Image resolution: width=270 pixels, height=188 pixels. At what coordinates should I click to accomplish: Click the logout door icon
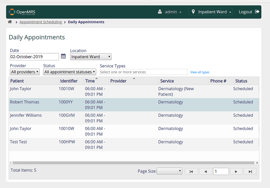pos(257,11)
